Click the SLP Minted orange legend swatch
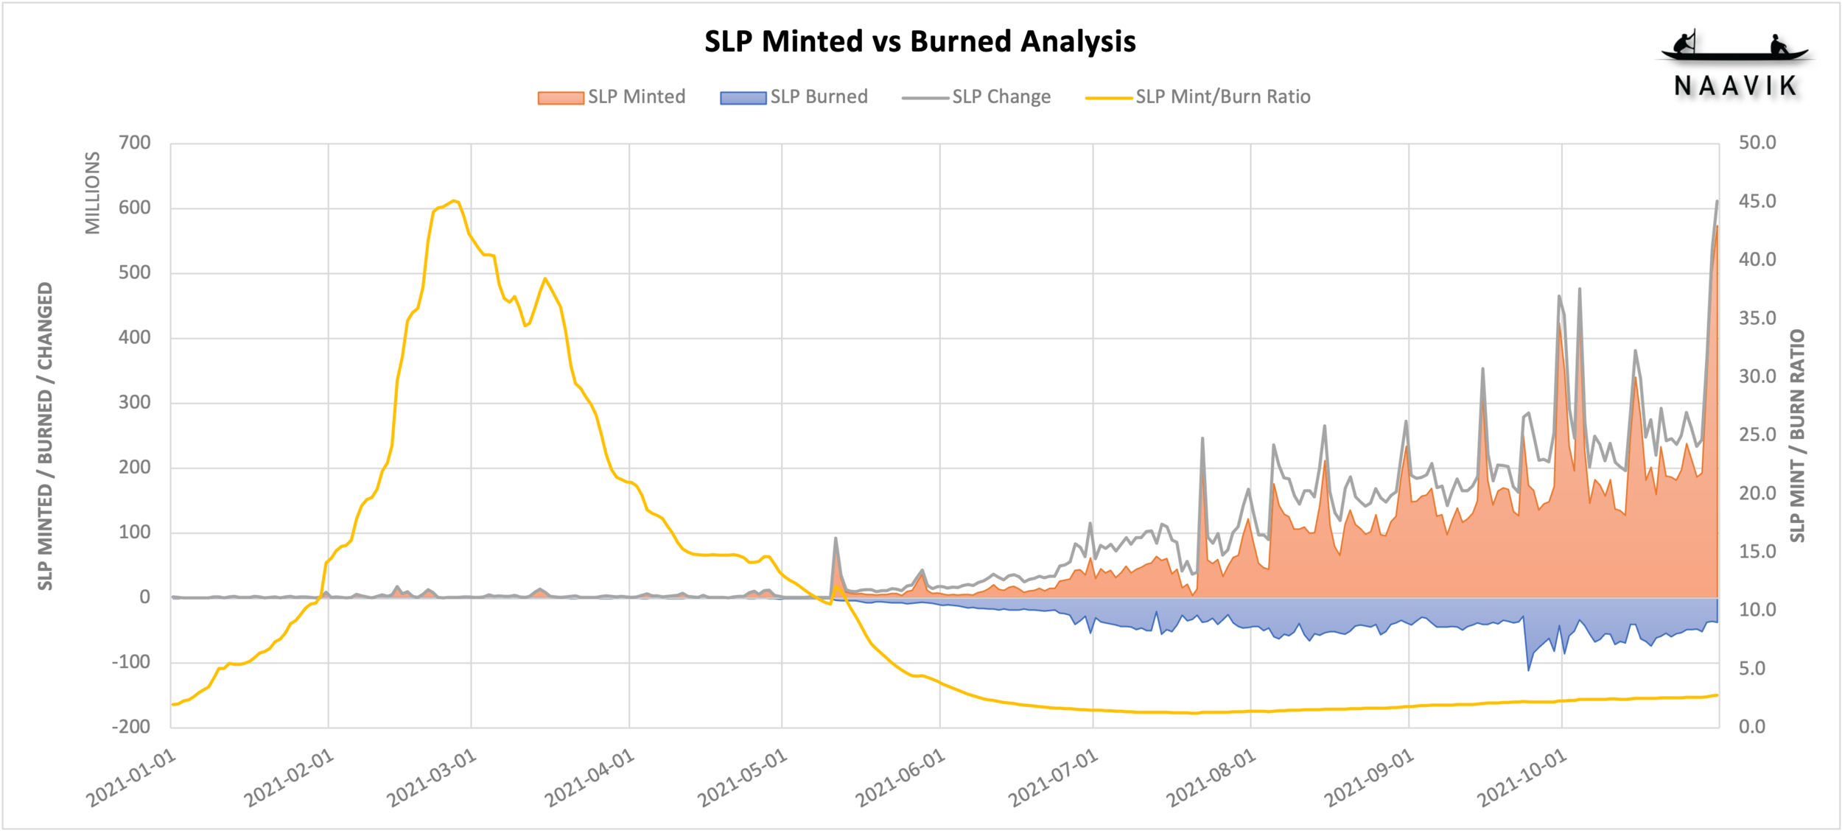Screen dimensions: 1842x833 (561, 98)
